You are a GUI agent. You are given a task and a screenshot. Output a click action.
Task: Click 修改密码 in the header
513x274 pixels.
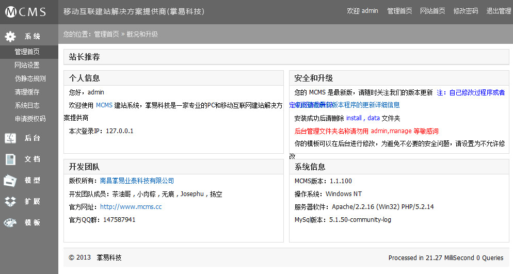466,11
